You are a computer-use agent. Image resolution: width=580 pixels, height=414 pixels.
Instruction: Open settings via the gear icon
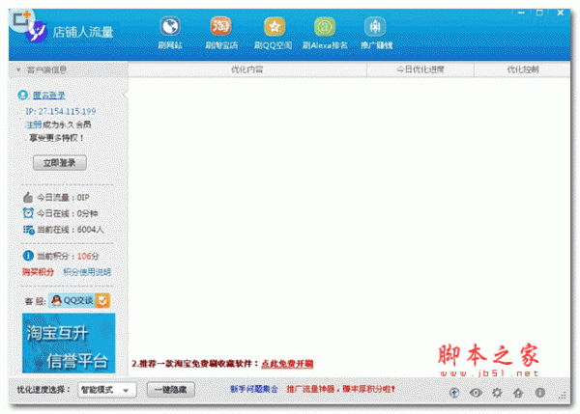click(x=497, y=393)
